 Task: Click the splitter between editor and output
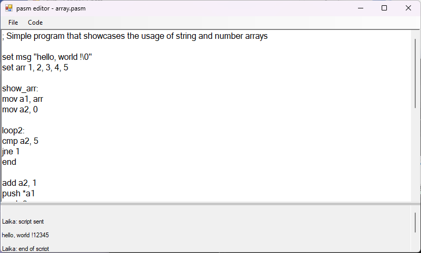(x=210, y=204)
